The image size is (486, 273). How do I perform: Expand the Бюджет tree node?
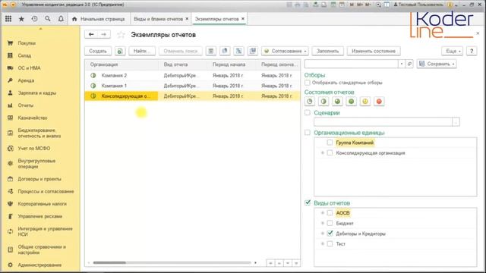click(323, 223)
